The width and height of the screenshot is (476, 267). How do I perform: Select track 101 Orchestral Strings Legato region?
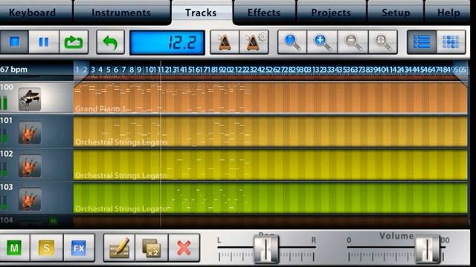270,132
